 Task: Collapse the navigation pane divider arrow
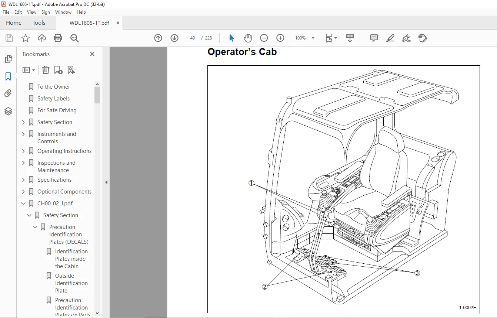[x=106, y=182]
